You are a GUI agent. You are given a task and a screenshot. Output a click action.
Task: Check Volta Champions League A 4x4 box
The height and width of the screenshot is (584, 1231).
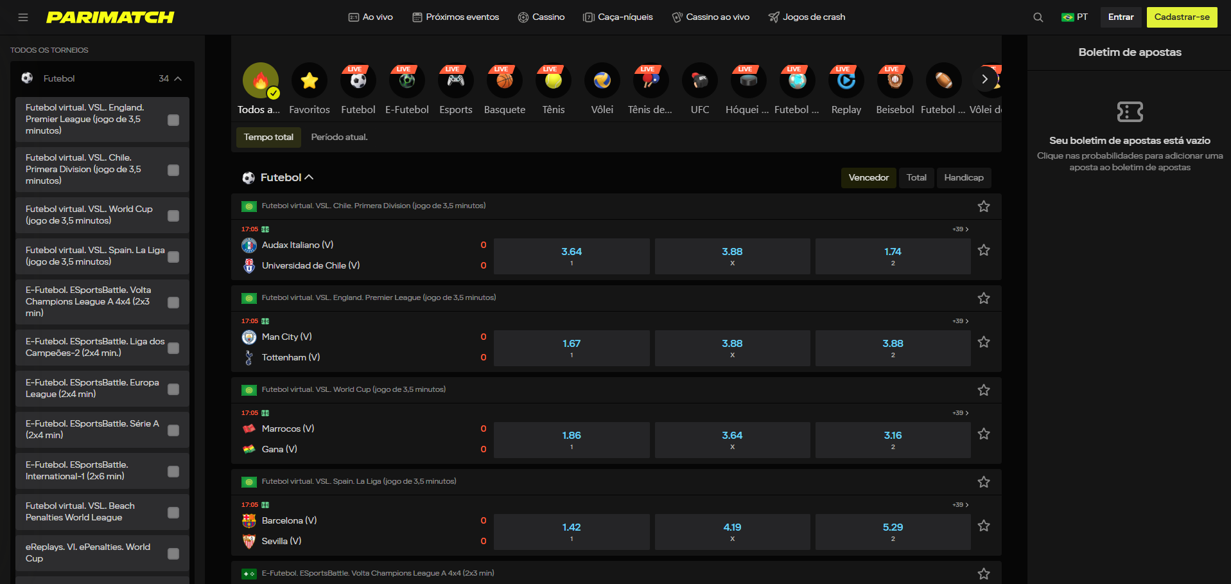pos(173,303)
